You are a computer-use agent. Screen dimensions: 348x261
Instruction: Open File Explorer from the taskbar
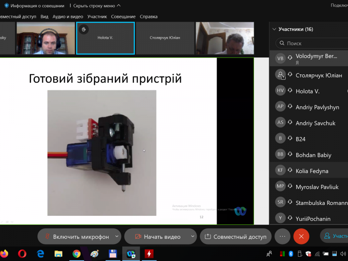58,254
